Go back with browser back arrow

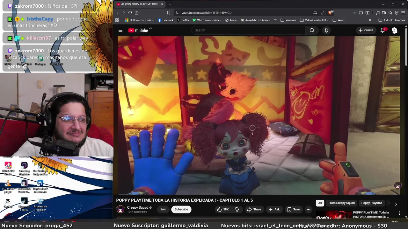pyautogui.click(x=117, y=13)
